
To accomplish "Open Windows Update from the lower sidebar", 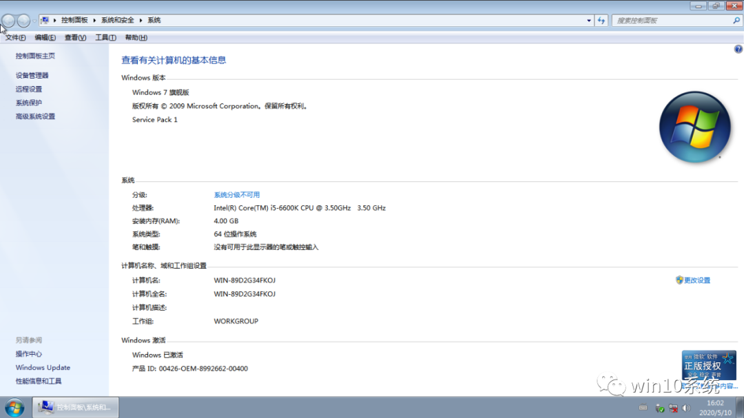I will pyautogui.click(x=43, y=367).
